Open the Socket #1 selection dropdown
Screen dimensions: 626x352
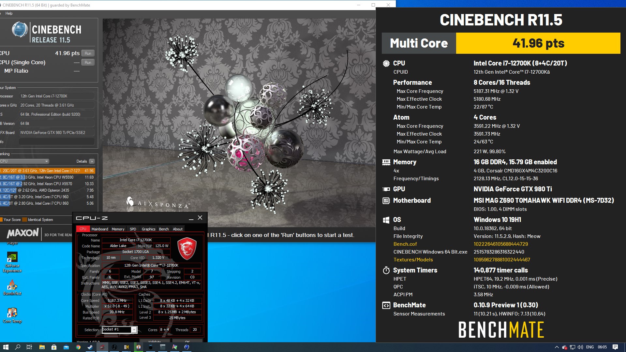tap(119, 330)
